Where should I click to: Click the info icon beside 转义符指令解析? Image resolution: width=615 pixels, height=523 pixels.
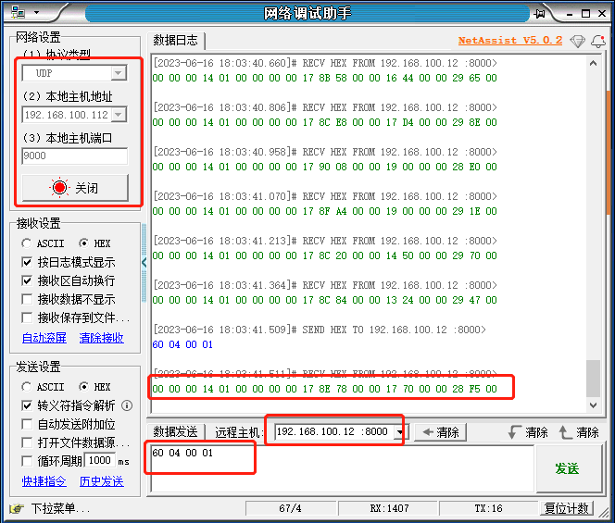pos(127,405)
